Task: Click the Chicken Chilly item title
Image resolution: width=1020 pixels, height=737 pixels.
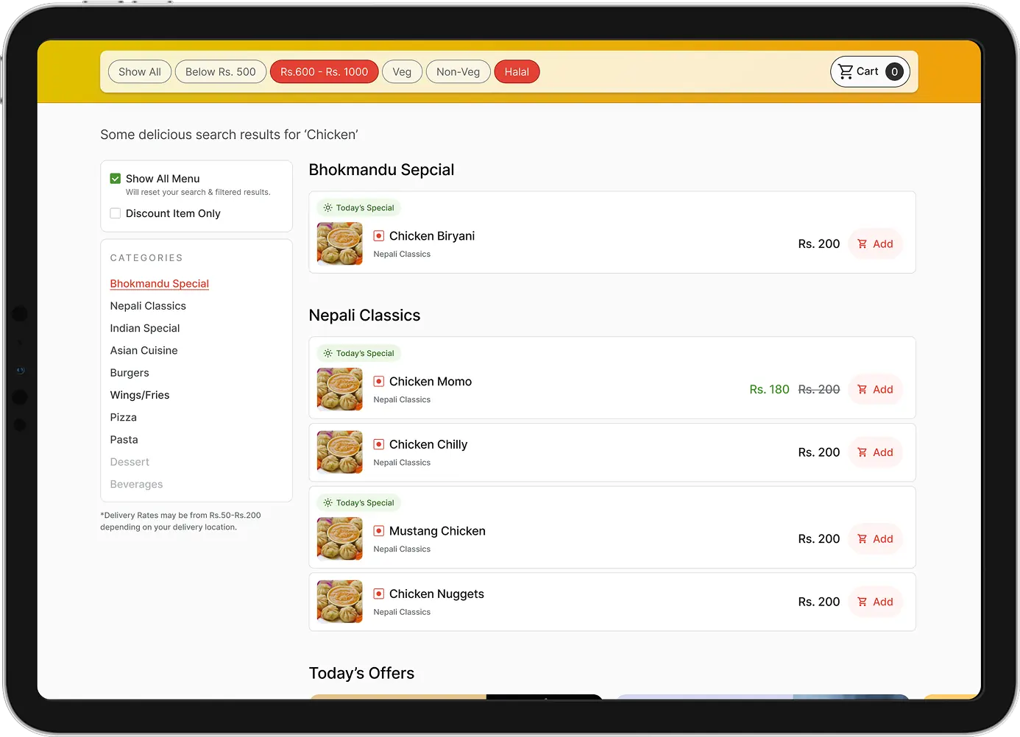Action: point(428,444)
